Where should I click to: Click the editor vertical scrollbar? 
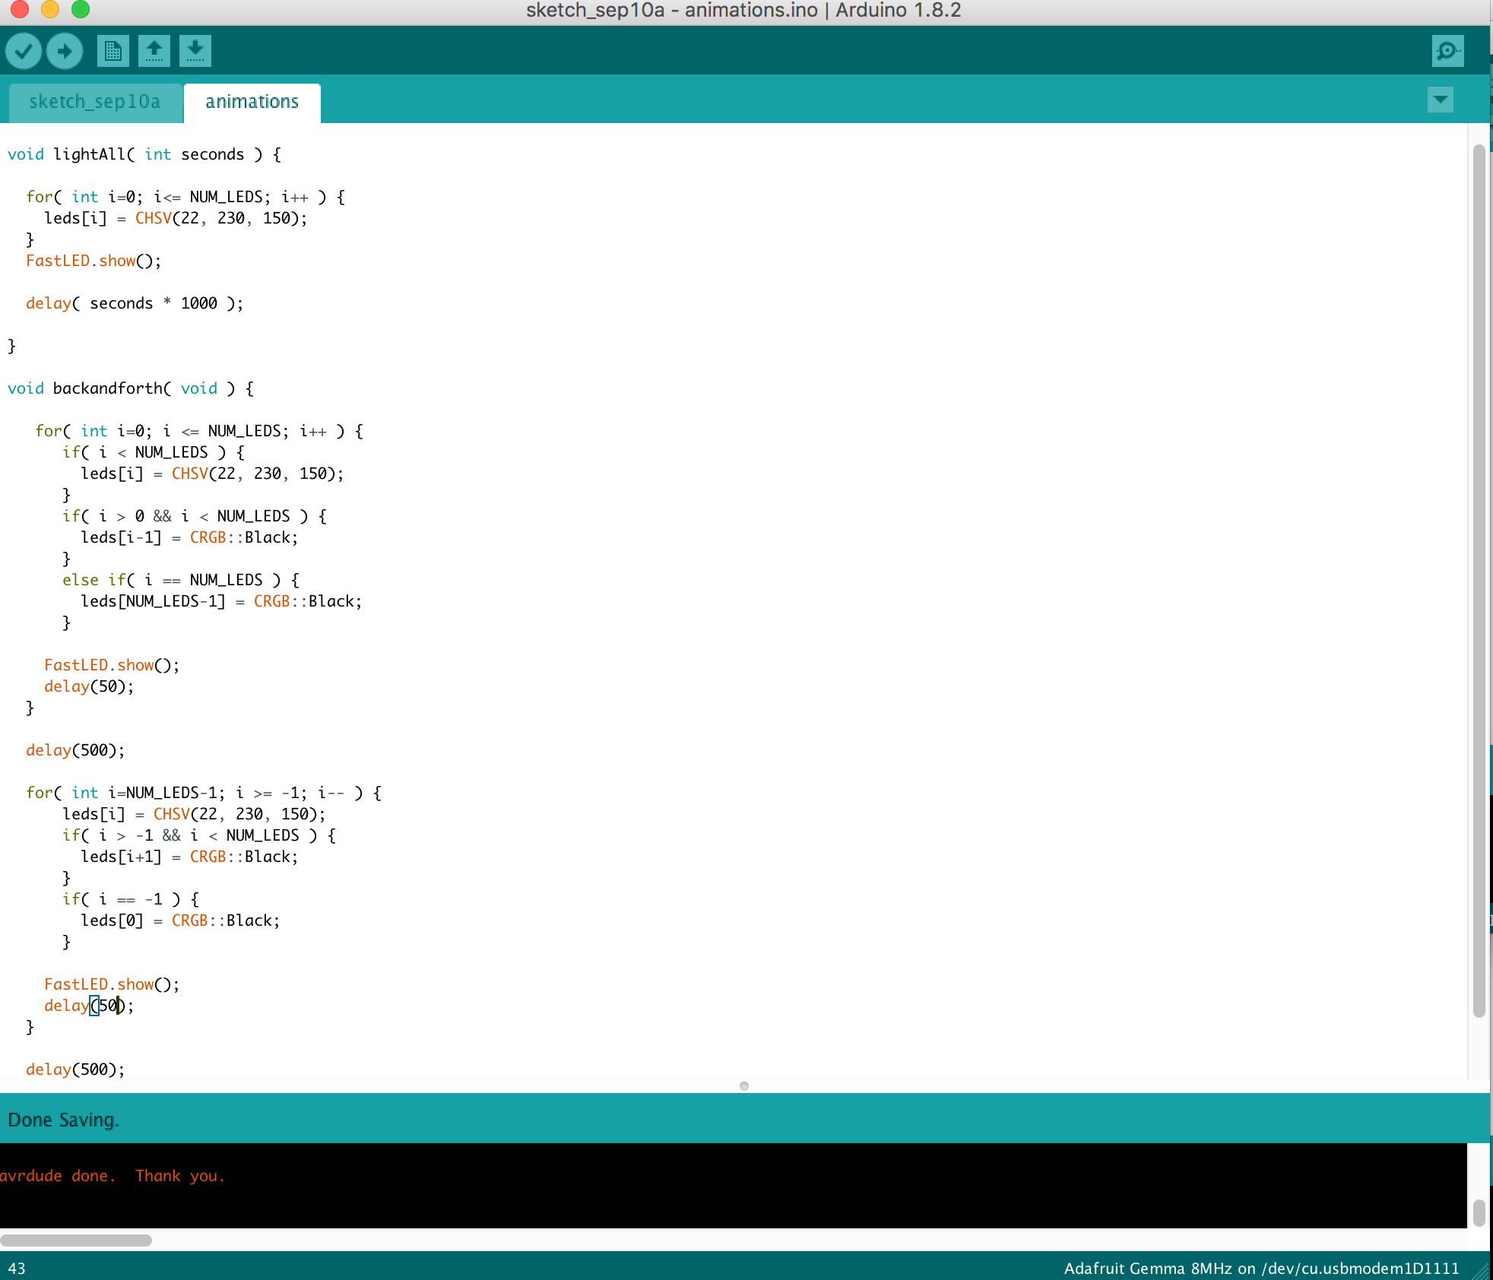click(1479, 581)
